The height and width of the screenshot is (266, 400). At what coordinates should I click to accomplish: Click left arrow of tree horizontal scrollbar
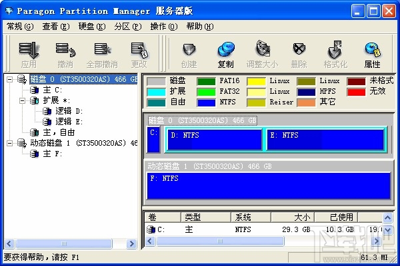coord(9,244)
